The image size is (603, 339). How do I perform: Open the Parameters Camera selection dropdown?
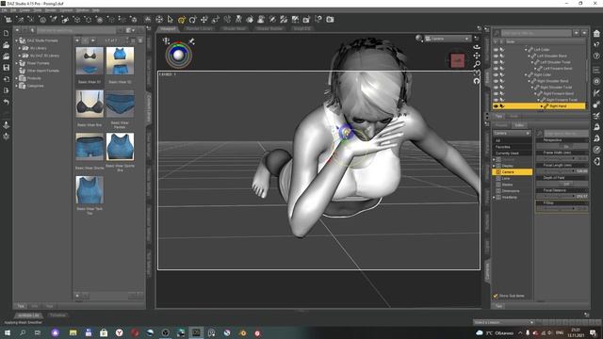(513, 133)
